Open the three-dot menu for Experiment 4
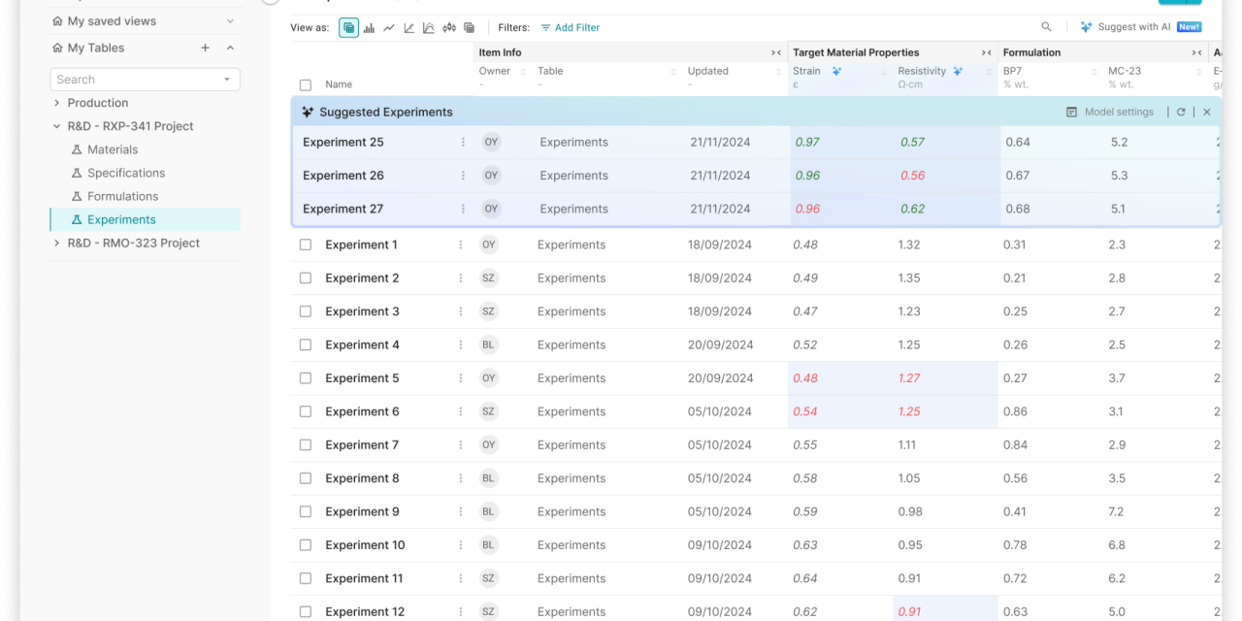 coord(461,345)
